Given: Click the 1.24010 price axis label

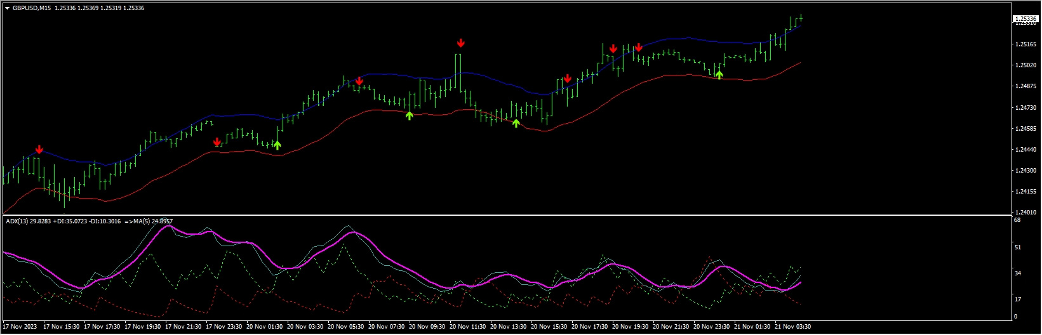Looking at the screenshot, I should [1026, 213].
